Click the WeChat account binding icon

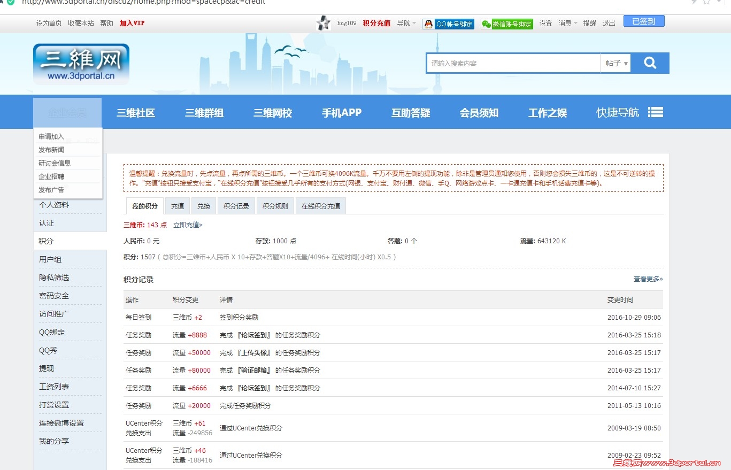tap(507, 24)
